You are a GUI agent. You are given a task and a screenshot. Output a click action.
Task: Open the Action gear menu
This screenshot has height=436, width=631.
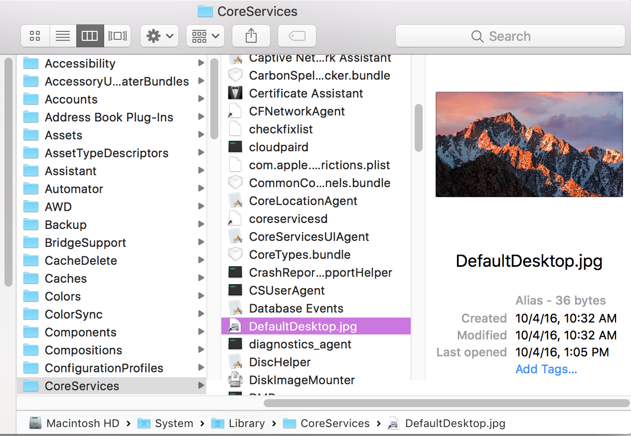pyautogui.click(x=159, y=36)
